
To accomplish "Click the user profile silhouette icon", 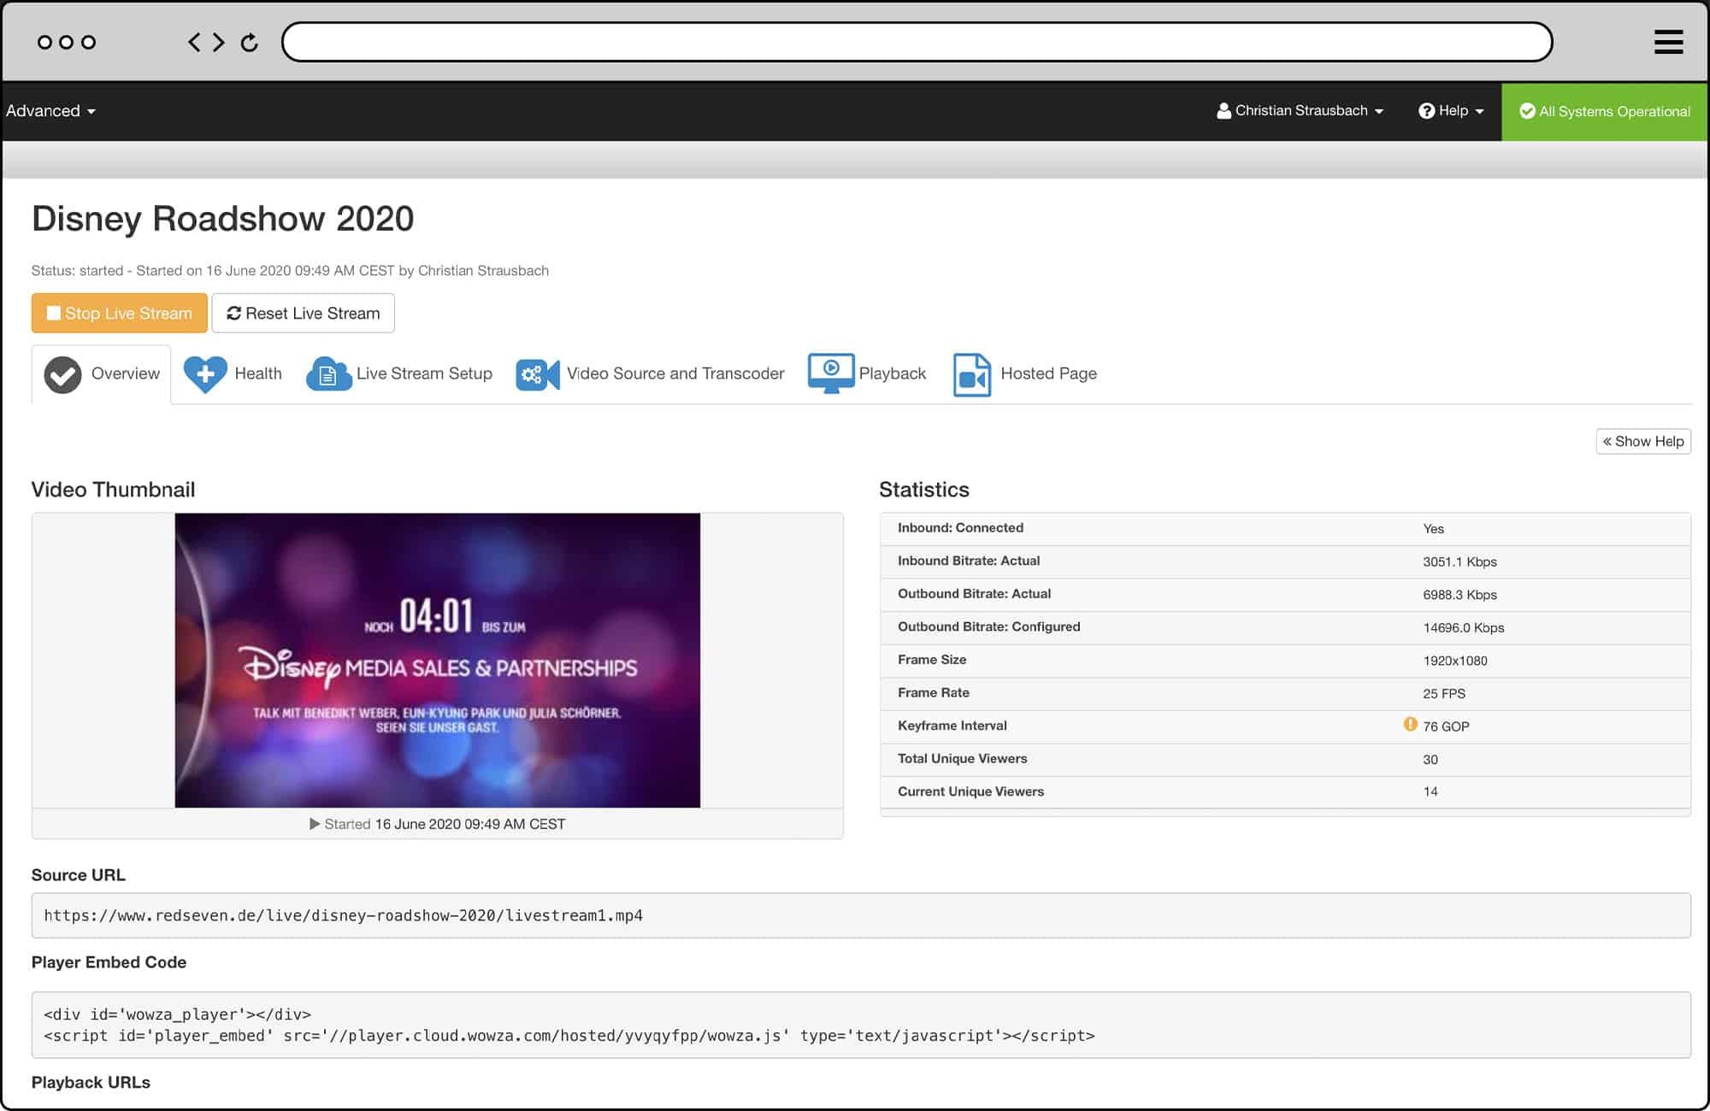I will point(1224,110).
